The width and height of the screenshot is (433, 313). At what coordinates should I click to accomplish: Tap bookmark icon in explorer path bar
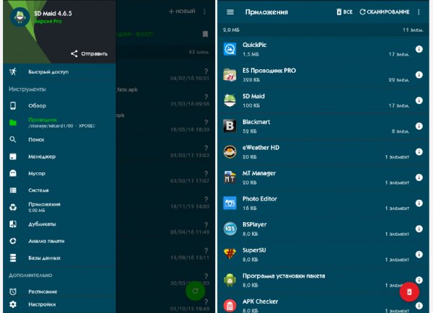pyautogui.click(x=205, y=34)
